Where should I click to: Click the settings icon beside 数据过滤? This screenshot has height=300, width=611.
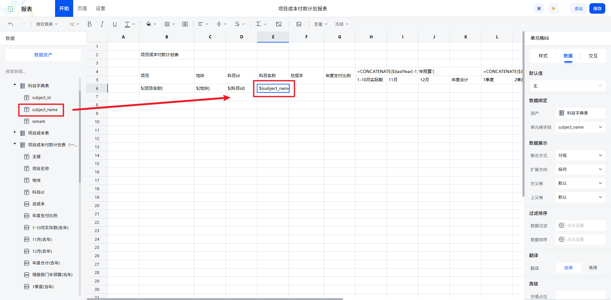[x=562, y=225]
